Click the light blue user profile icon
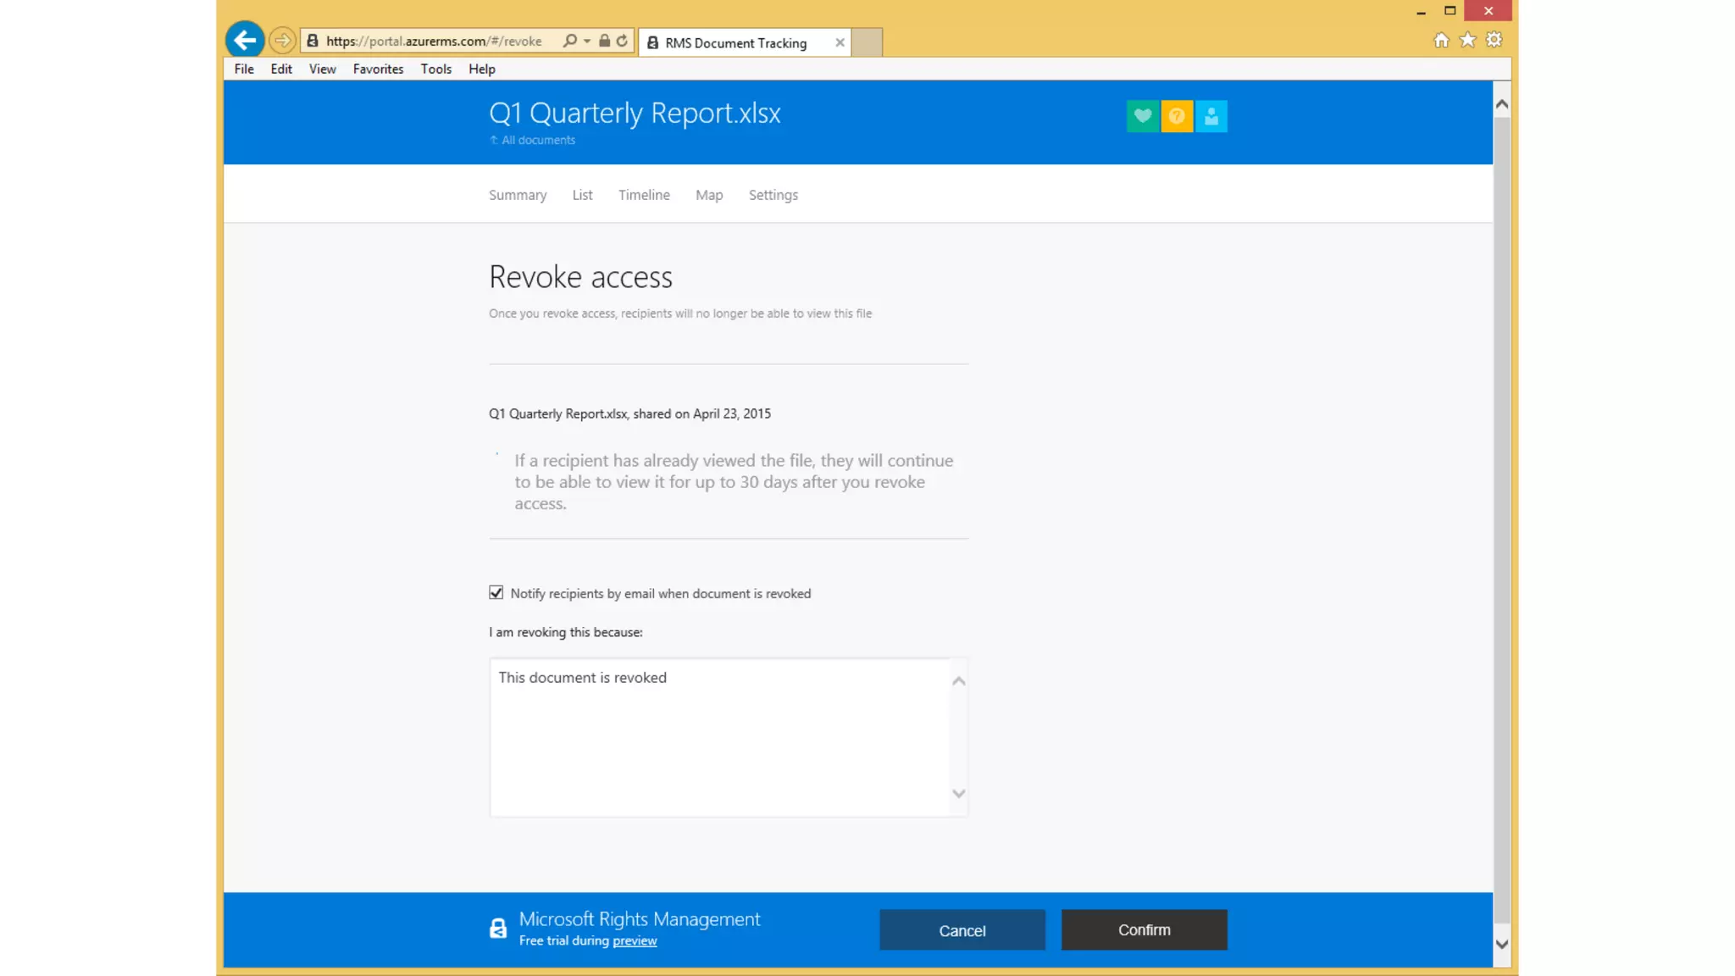 click(x=1211, y=116)
